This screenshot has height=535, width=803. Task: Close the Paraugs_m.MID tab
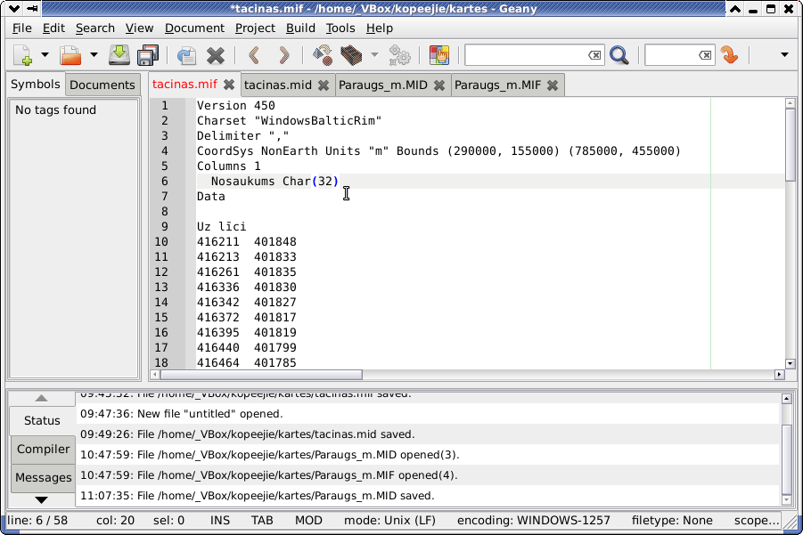(438, 85)
